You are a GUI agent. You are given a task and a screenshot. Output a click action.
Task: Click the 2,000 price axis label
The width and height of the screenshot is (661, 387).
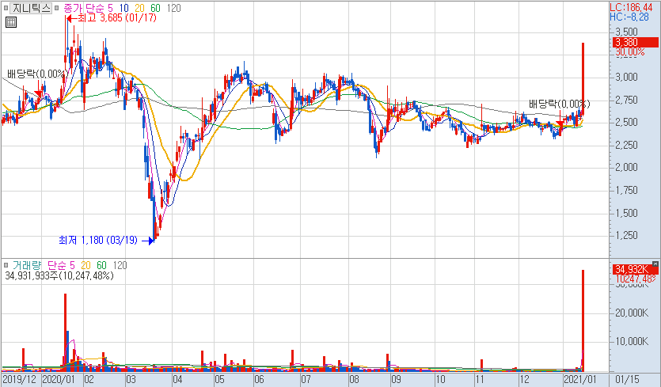[626, 167]
